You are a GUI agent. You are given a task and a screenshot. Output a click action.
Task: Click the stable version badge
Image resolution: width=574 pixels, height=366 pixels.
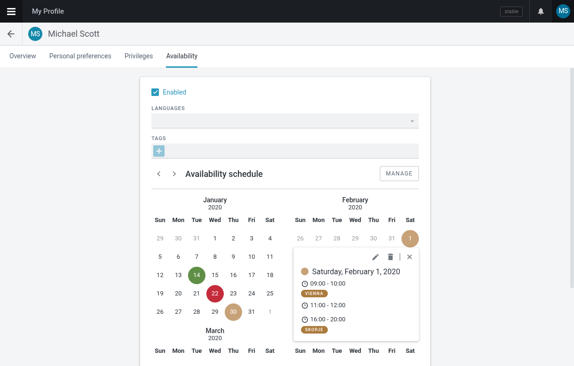(x=511, y=11)
